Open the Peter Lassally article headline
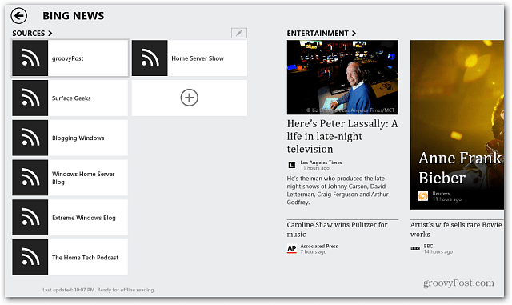512x305 pixels. coord(342,136)
